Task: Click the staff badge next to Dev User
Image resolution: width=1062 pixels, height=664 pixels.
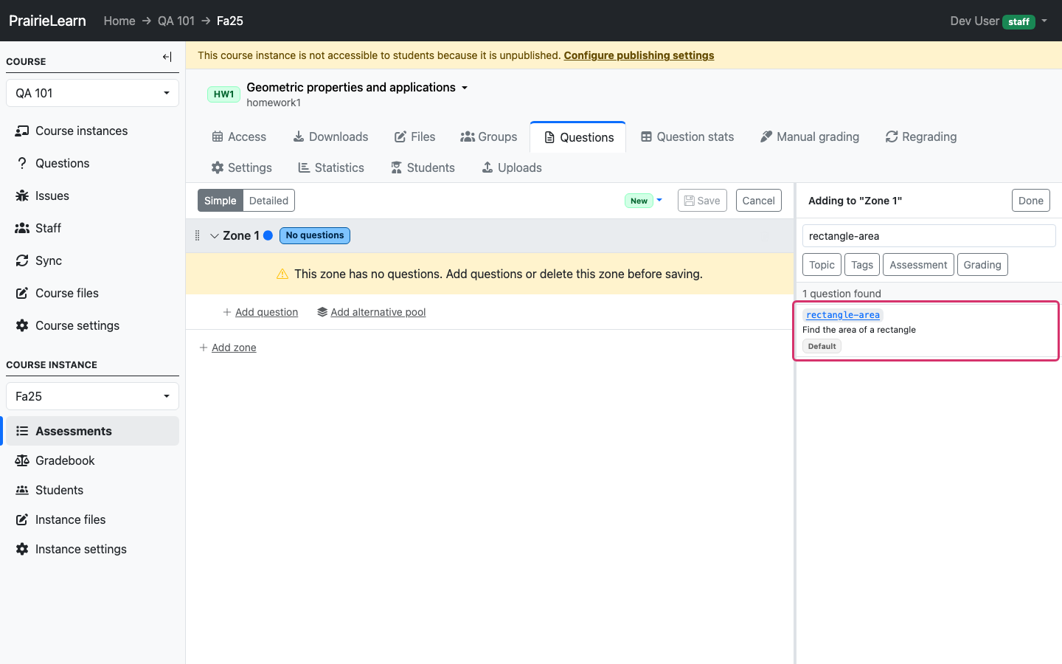Action: point(1018,21)
